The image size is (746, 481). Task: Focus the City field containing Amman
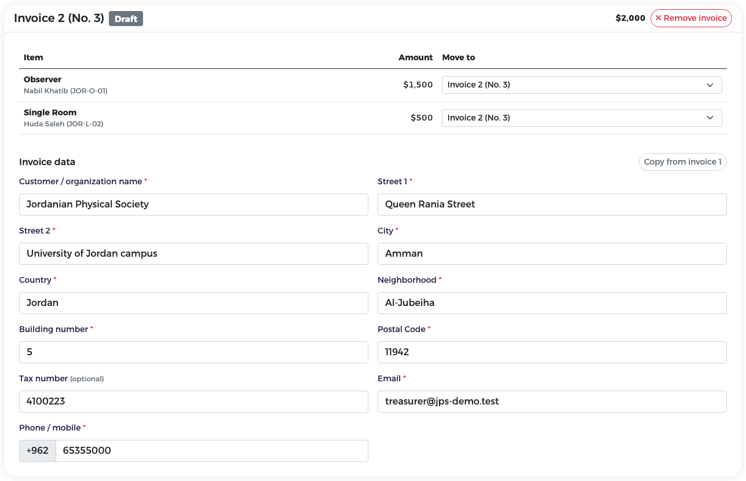[551, 253]
